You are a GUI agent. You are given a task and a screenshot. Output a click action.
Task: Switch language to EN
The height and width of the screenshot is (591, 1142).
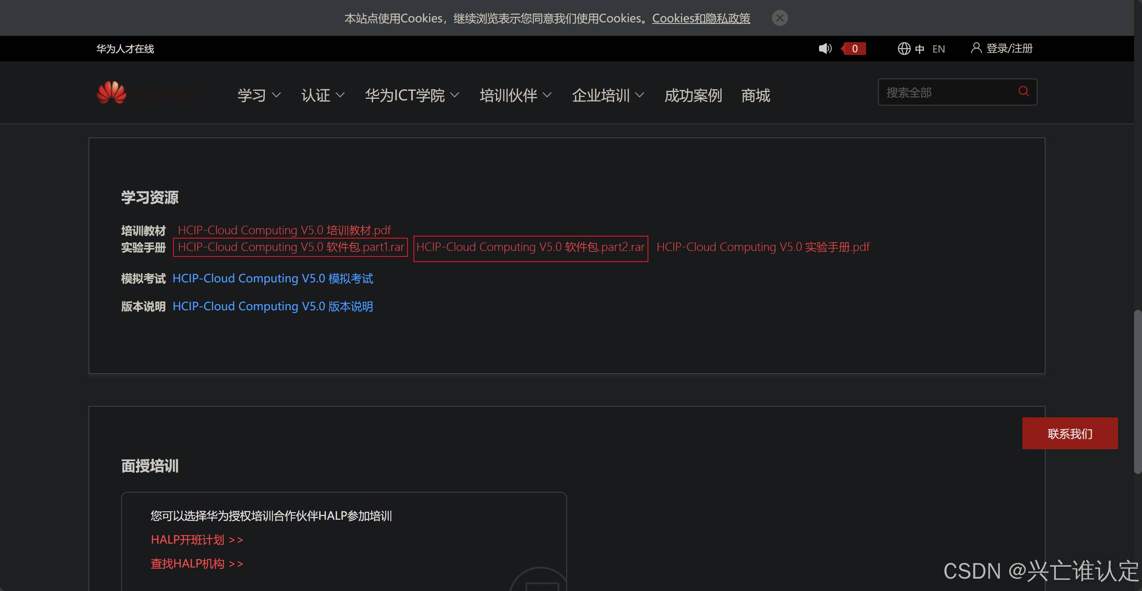tap(939, 49)
